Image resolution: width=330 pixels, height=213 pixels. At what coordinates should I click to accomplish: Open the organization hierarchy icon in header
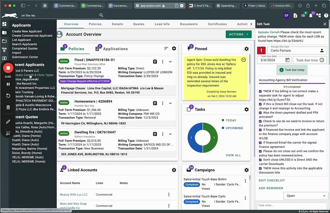(x=319, y=15)
